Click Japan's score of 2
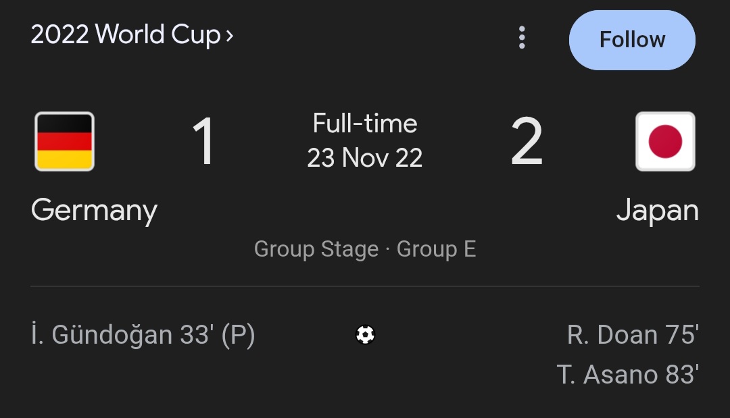This screenshot has height=418, width=730. tap(527, 142)
